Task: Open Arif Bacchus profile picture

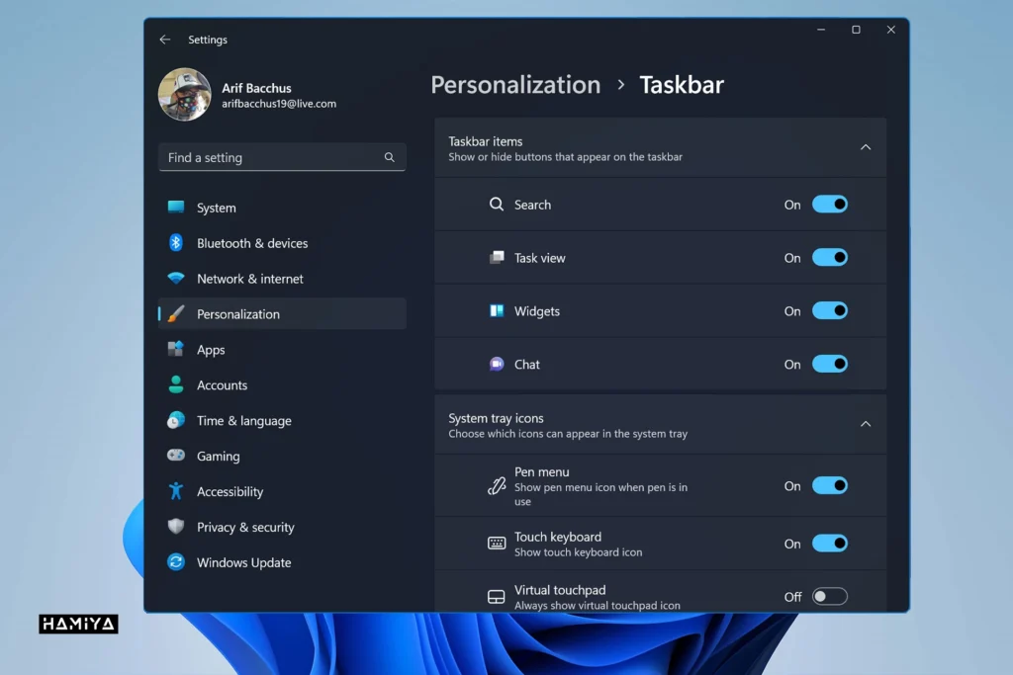Action: pyautogui.click(x=185, y=94)
